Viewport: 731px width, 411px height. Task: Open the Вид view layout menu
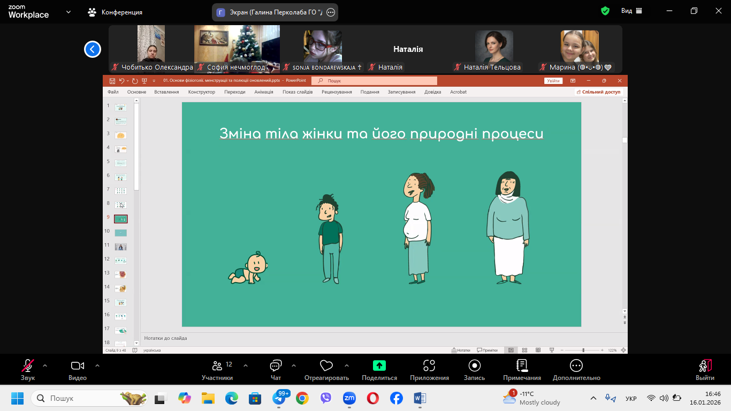point(631,11)
